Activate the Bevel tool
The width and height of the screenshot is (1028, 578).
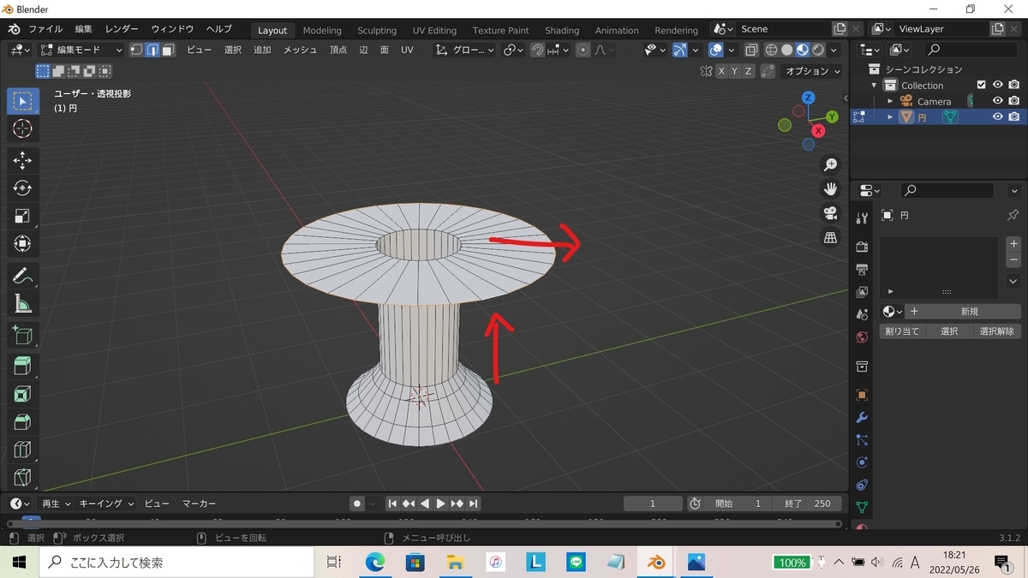[x=23, y=422]
